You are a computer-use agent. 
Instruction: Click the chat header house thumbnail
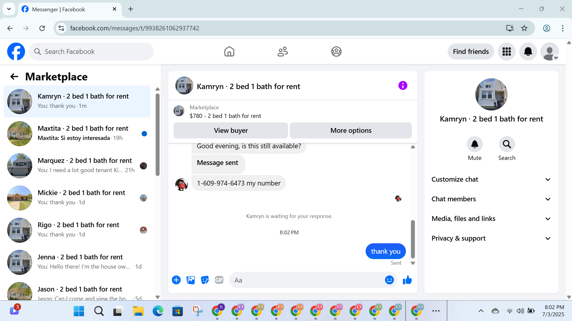[184, 85]
